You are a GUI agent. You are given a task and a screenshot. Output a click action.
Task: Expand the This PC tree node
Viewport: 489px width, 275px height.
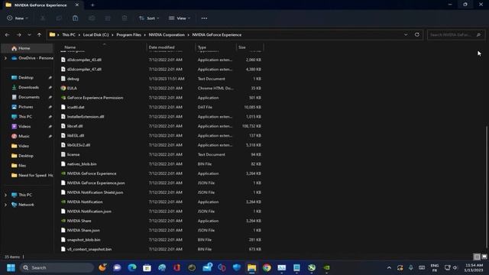tap(5, 195)
